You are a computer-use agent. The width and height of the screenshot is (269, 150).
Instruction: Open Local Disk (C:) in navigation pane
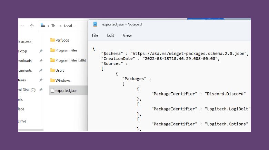[x=27, y=90]
